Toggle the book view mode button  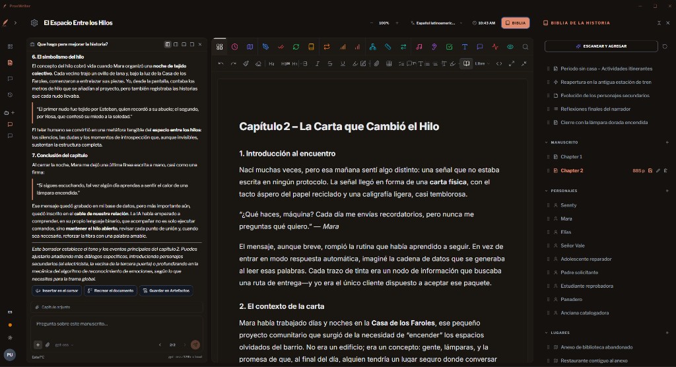[x=466, y=63]
